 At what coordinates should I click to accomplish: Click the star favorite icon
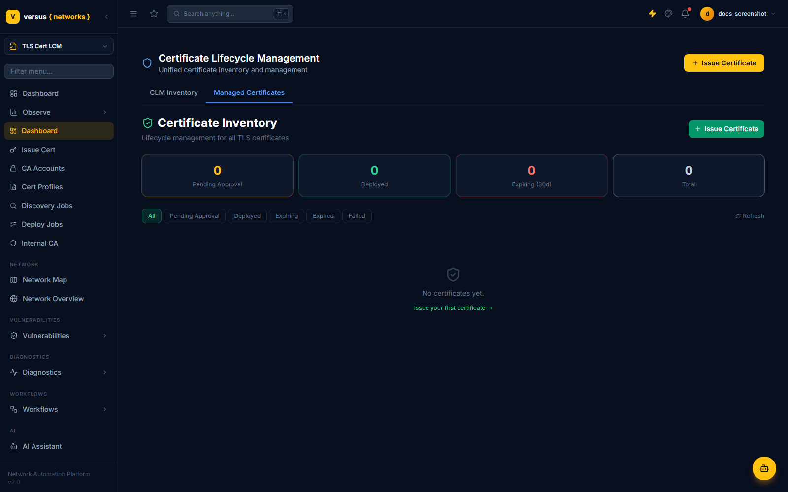(x=154, y=14)
